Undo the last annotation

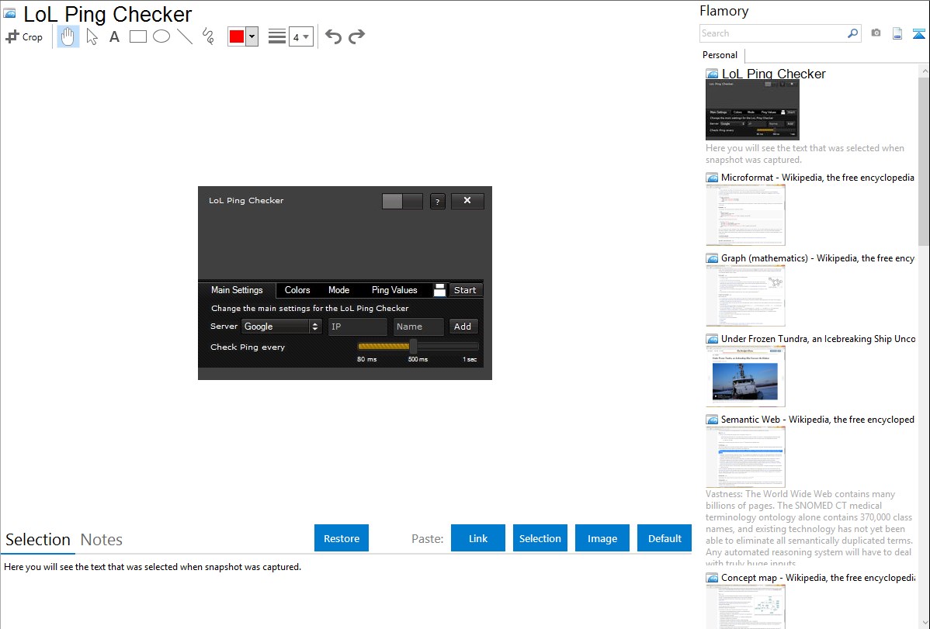click(x=333, y=36)
